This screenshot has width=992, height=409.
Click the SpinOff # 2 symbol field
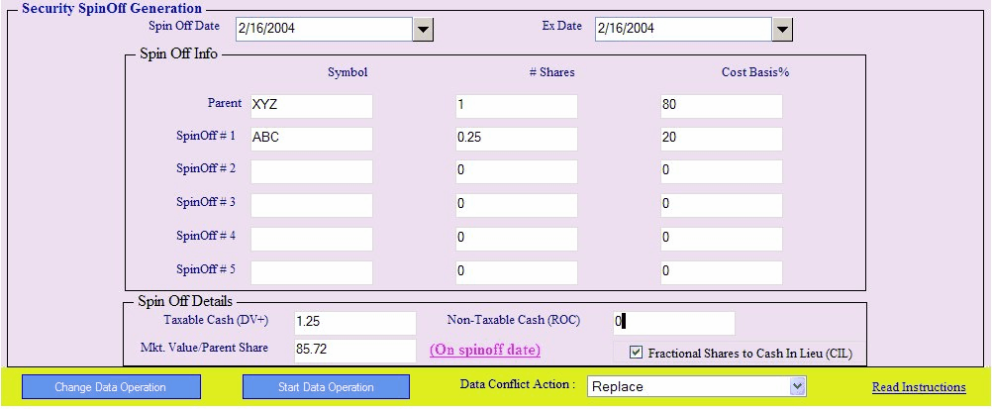pos(311,171)
